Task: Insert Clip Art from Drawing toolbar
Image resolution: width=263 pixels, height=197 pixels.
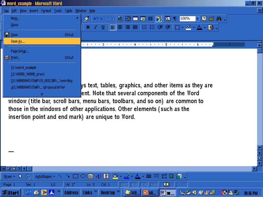Action: 106,176
